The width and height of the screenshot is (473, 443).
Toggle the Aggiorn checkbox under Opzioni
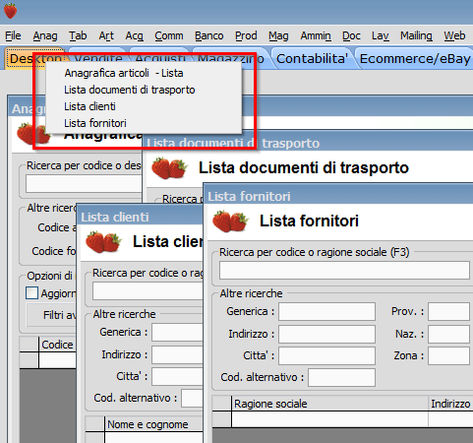point(31,293)
